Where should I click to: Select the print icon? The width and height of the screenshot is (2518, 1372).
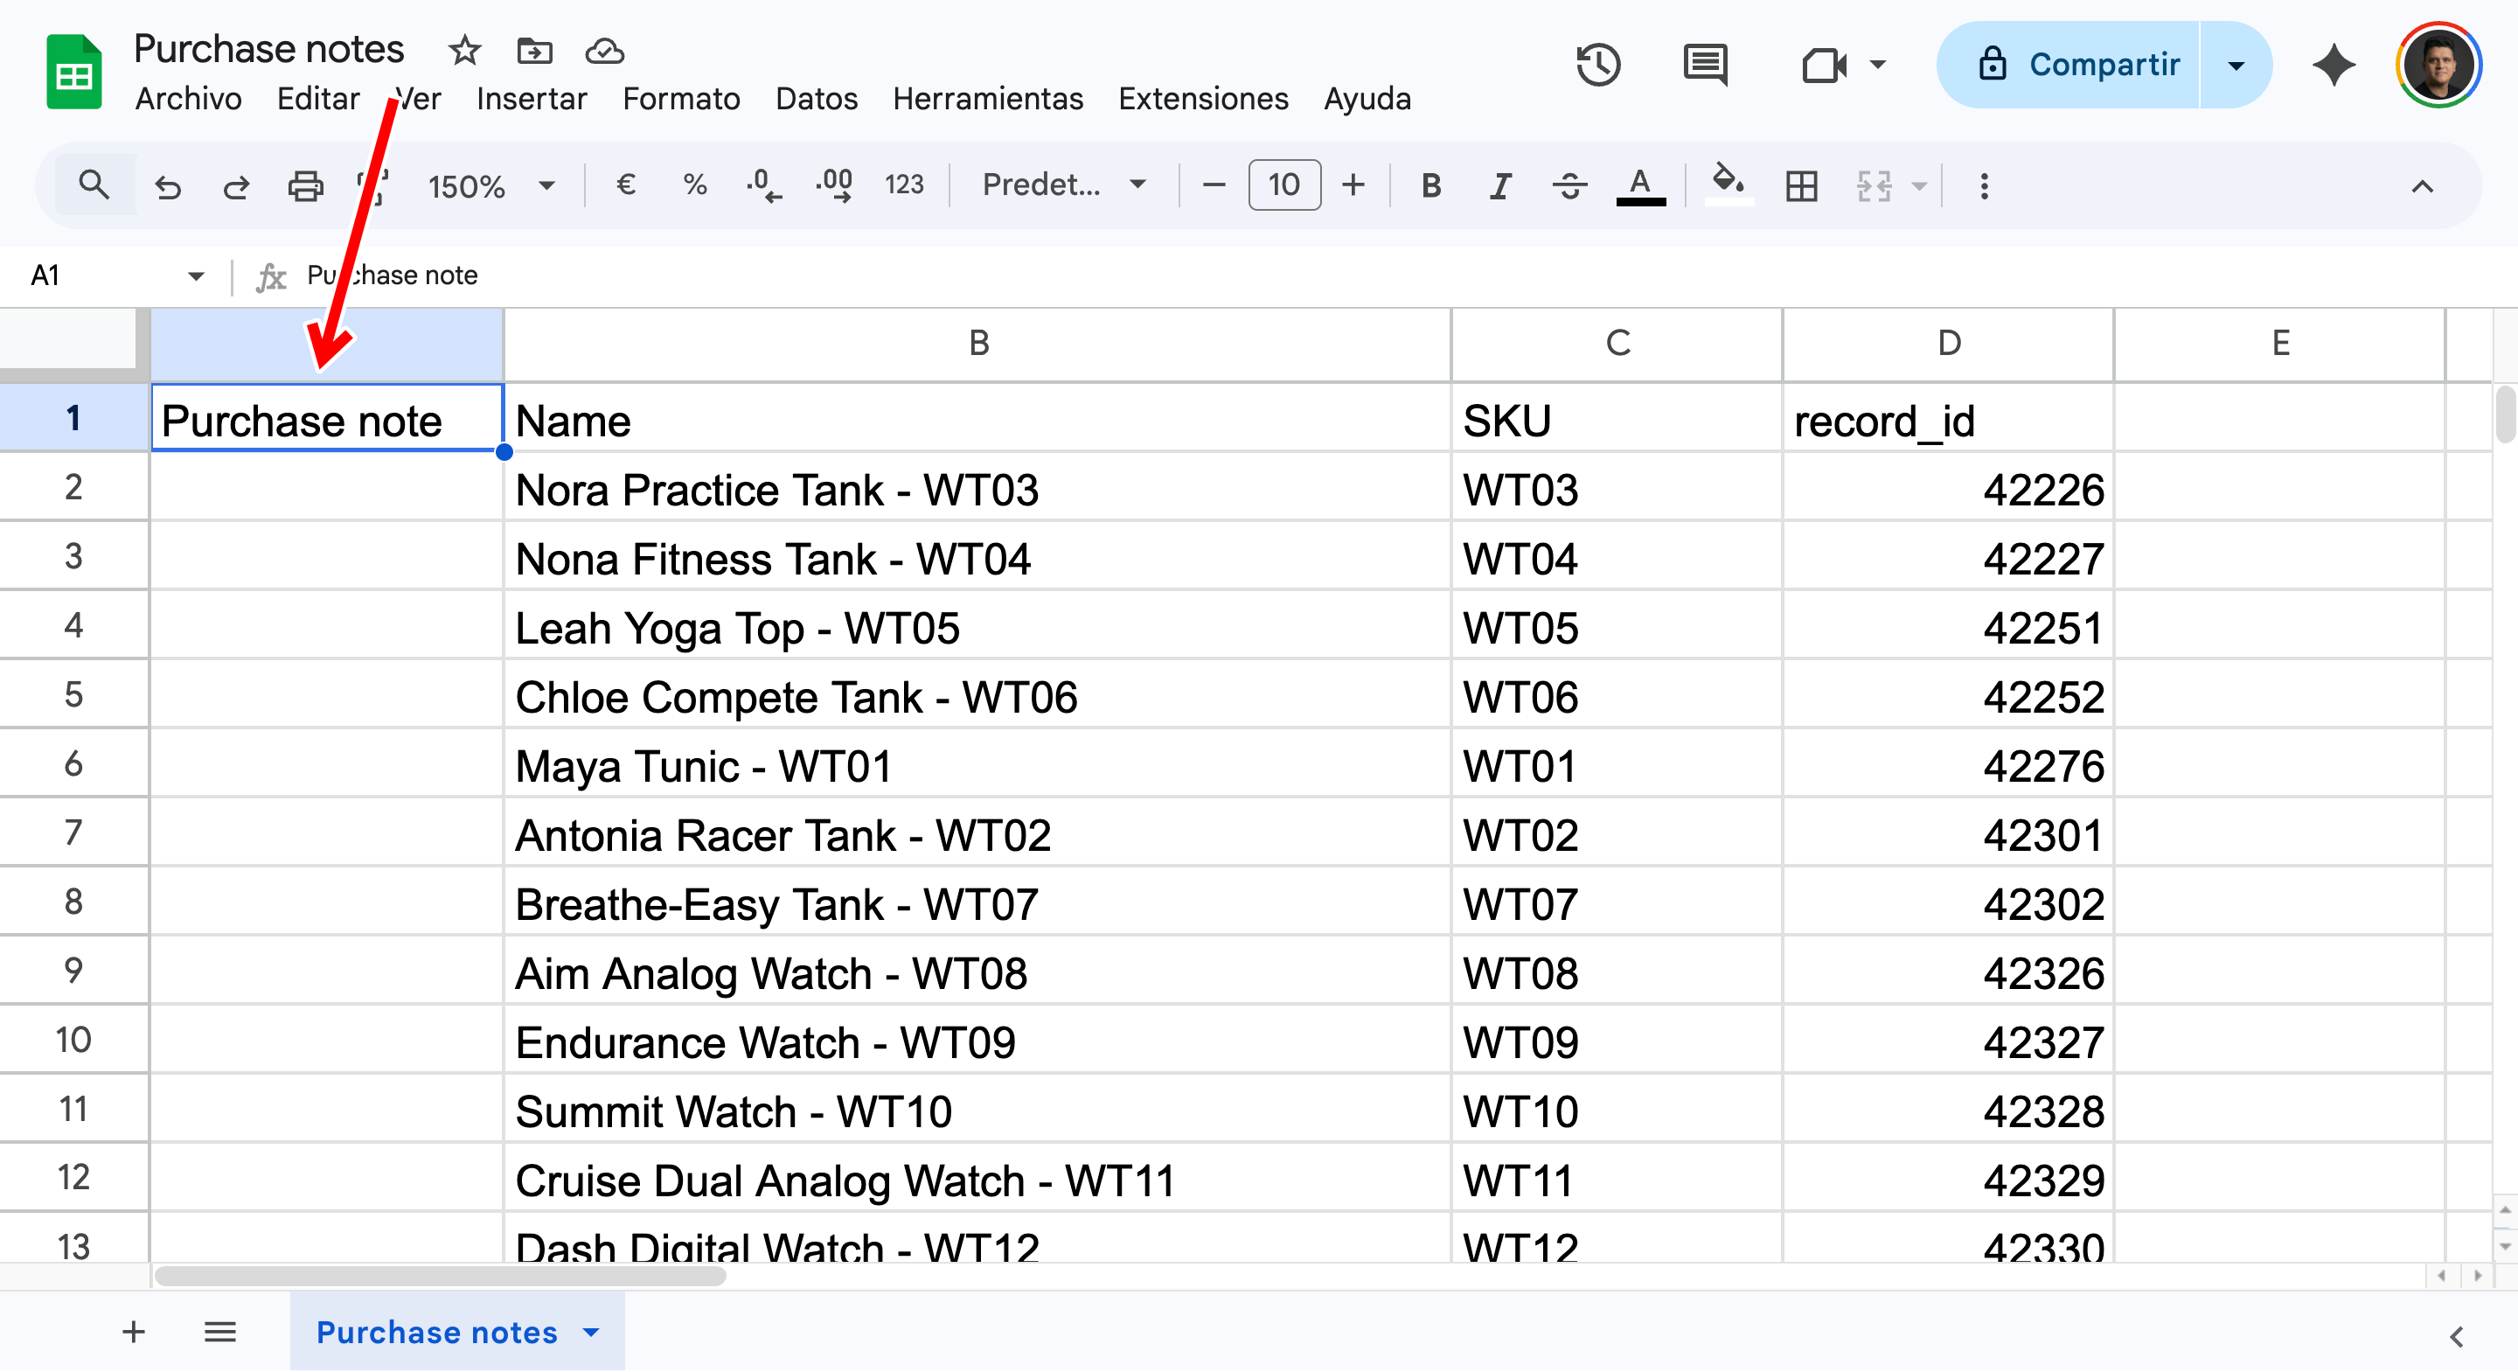[305, 185]
